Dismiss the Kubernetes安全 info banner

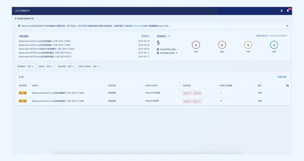coord(287,26)
